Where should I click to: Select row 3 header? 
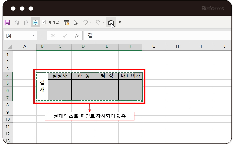pos(8,69)
